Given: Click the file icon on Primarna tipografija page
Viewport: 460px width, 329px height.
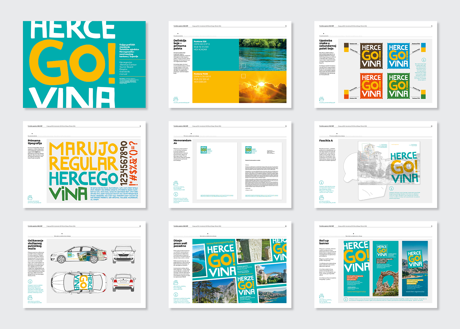Looking at the screenshot, I should click(x=30, y=197).
